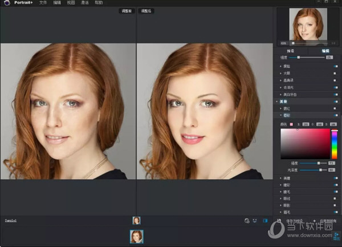Expand the 腮红 section arrow

[280, 108]
